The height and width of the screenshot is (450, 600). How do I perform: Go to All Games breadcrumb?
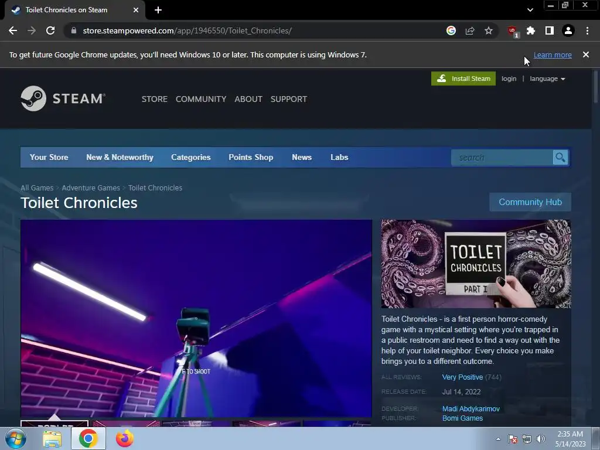(x=37, y=188)
